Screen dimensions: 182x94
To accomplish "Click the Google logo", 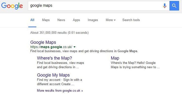I will (12, 6).
